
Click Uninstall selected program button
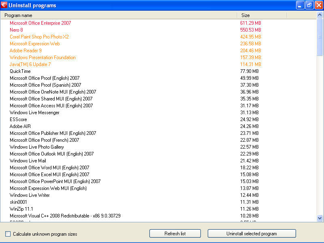pyautogui.click(x=252, y=234)
